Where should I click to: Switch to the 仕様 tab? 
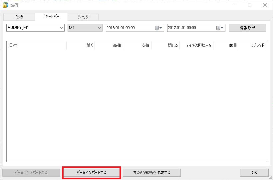[19, 17]
